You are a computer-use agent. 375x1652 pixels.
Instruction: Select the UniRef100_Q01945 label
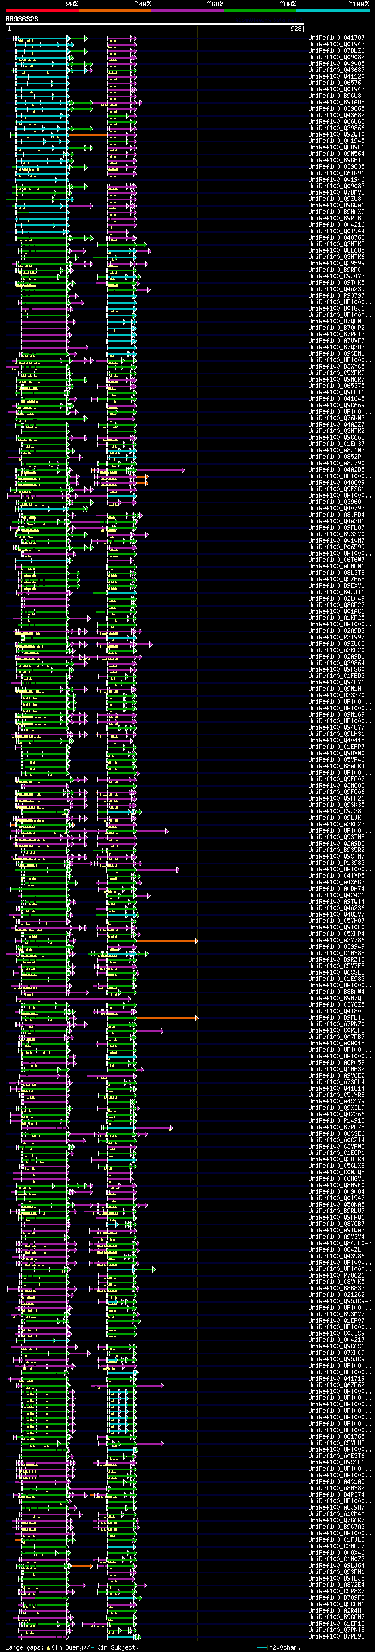336,141
